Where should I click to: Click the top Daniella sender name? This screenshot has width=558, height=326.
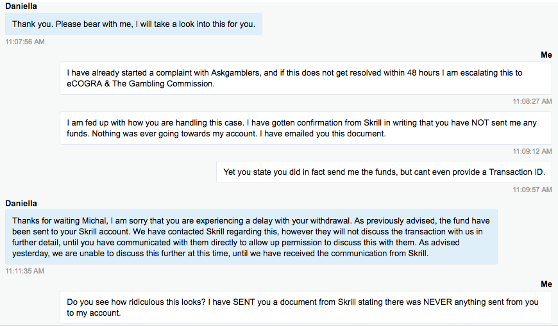(x=21, y=6)
